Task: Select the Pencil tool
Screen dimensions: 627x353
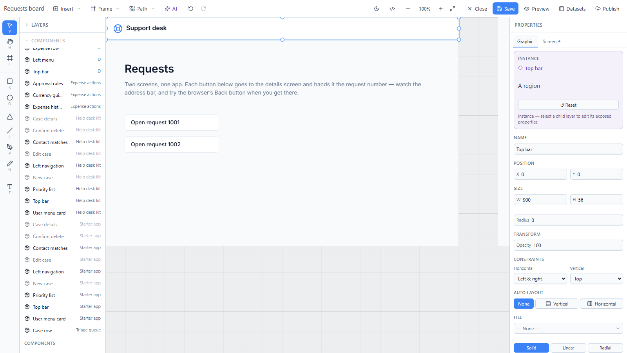Action: tap(10, 166)
